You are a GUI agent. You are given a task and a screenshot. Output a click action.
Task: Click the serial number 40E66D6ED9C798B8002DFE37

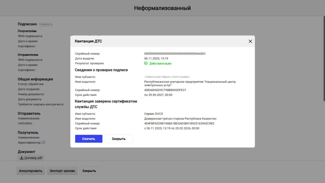pyautogui.click(x=165, y=90)
